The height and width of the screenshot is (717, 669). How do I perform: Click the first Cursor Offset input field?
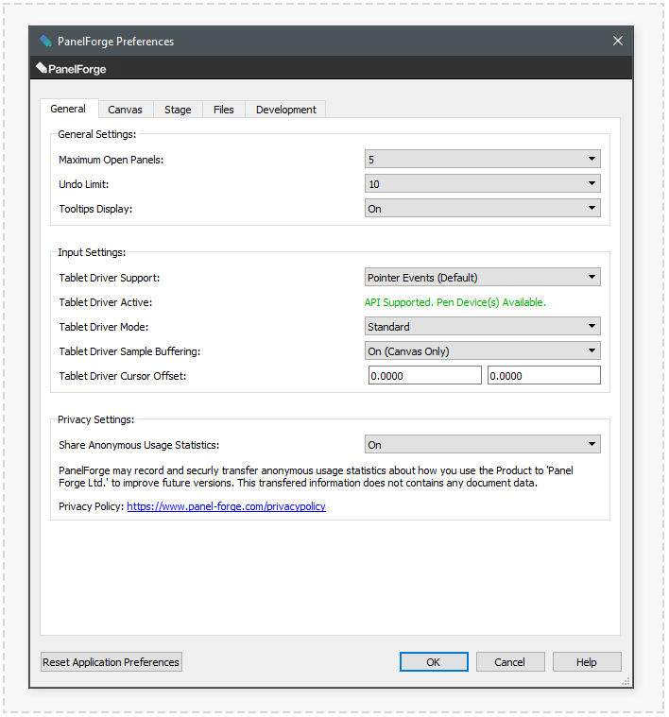(x=423, y=376)
